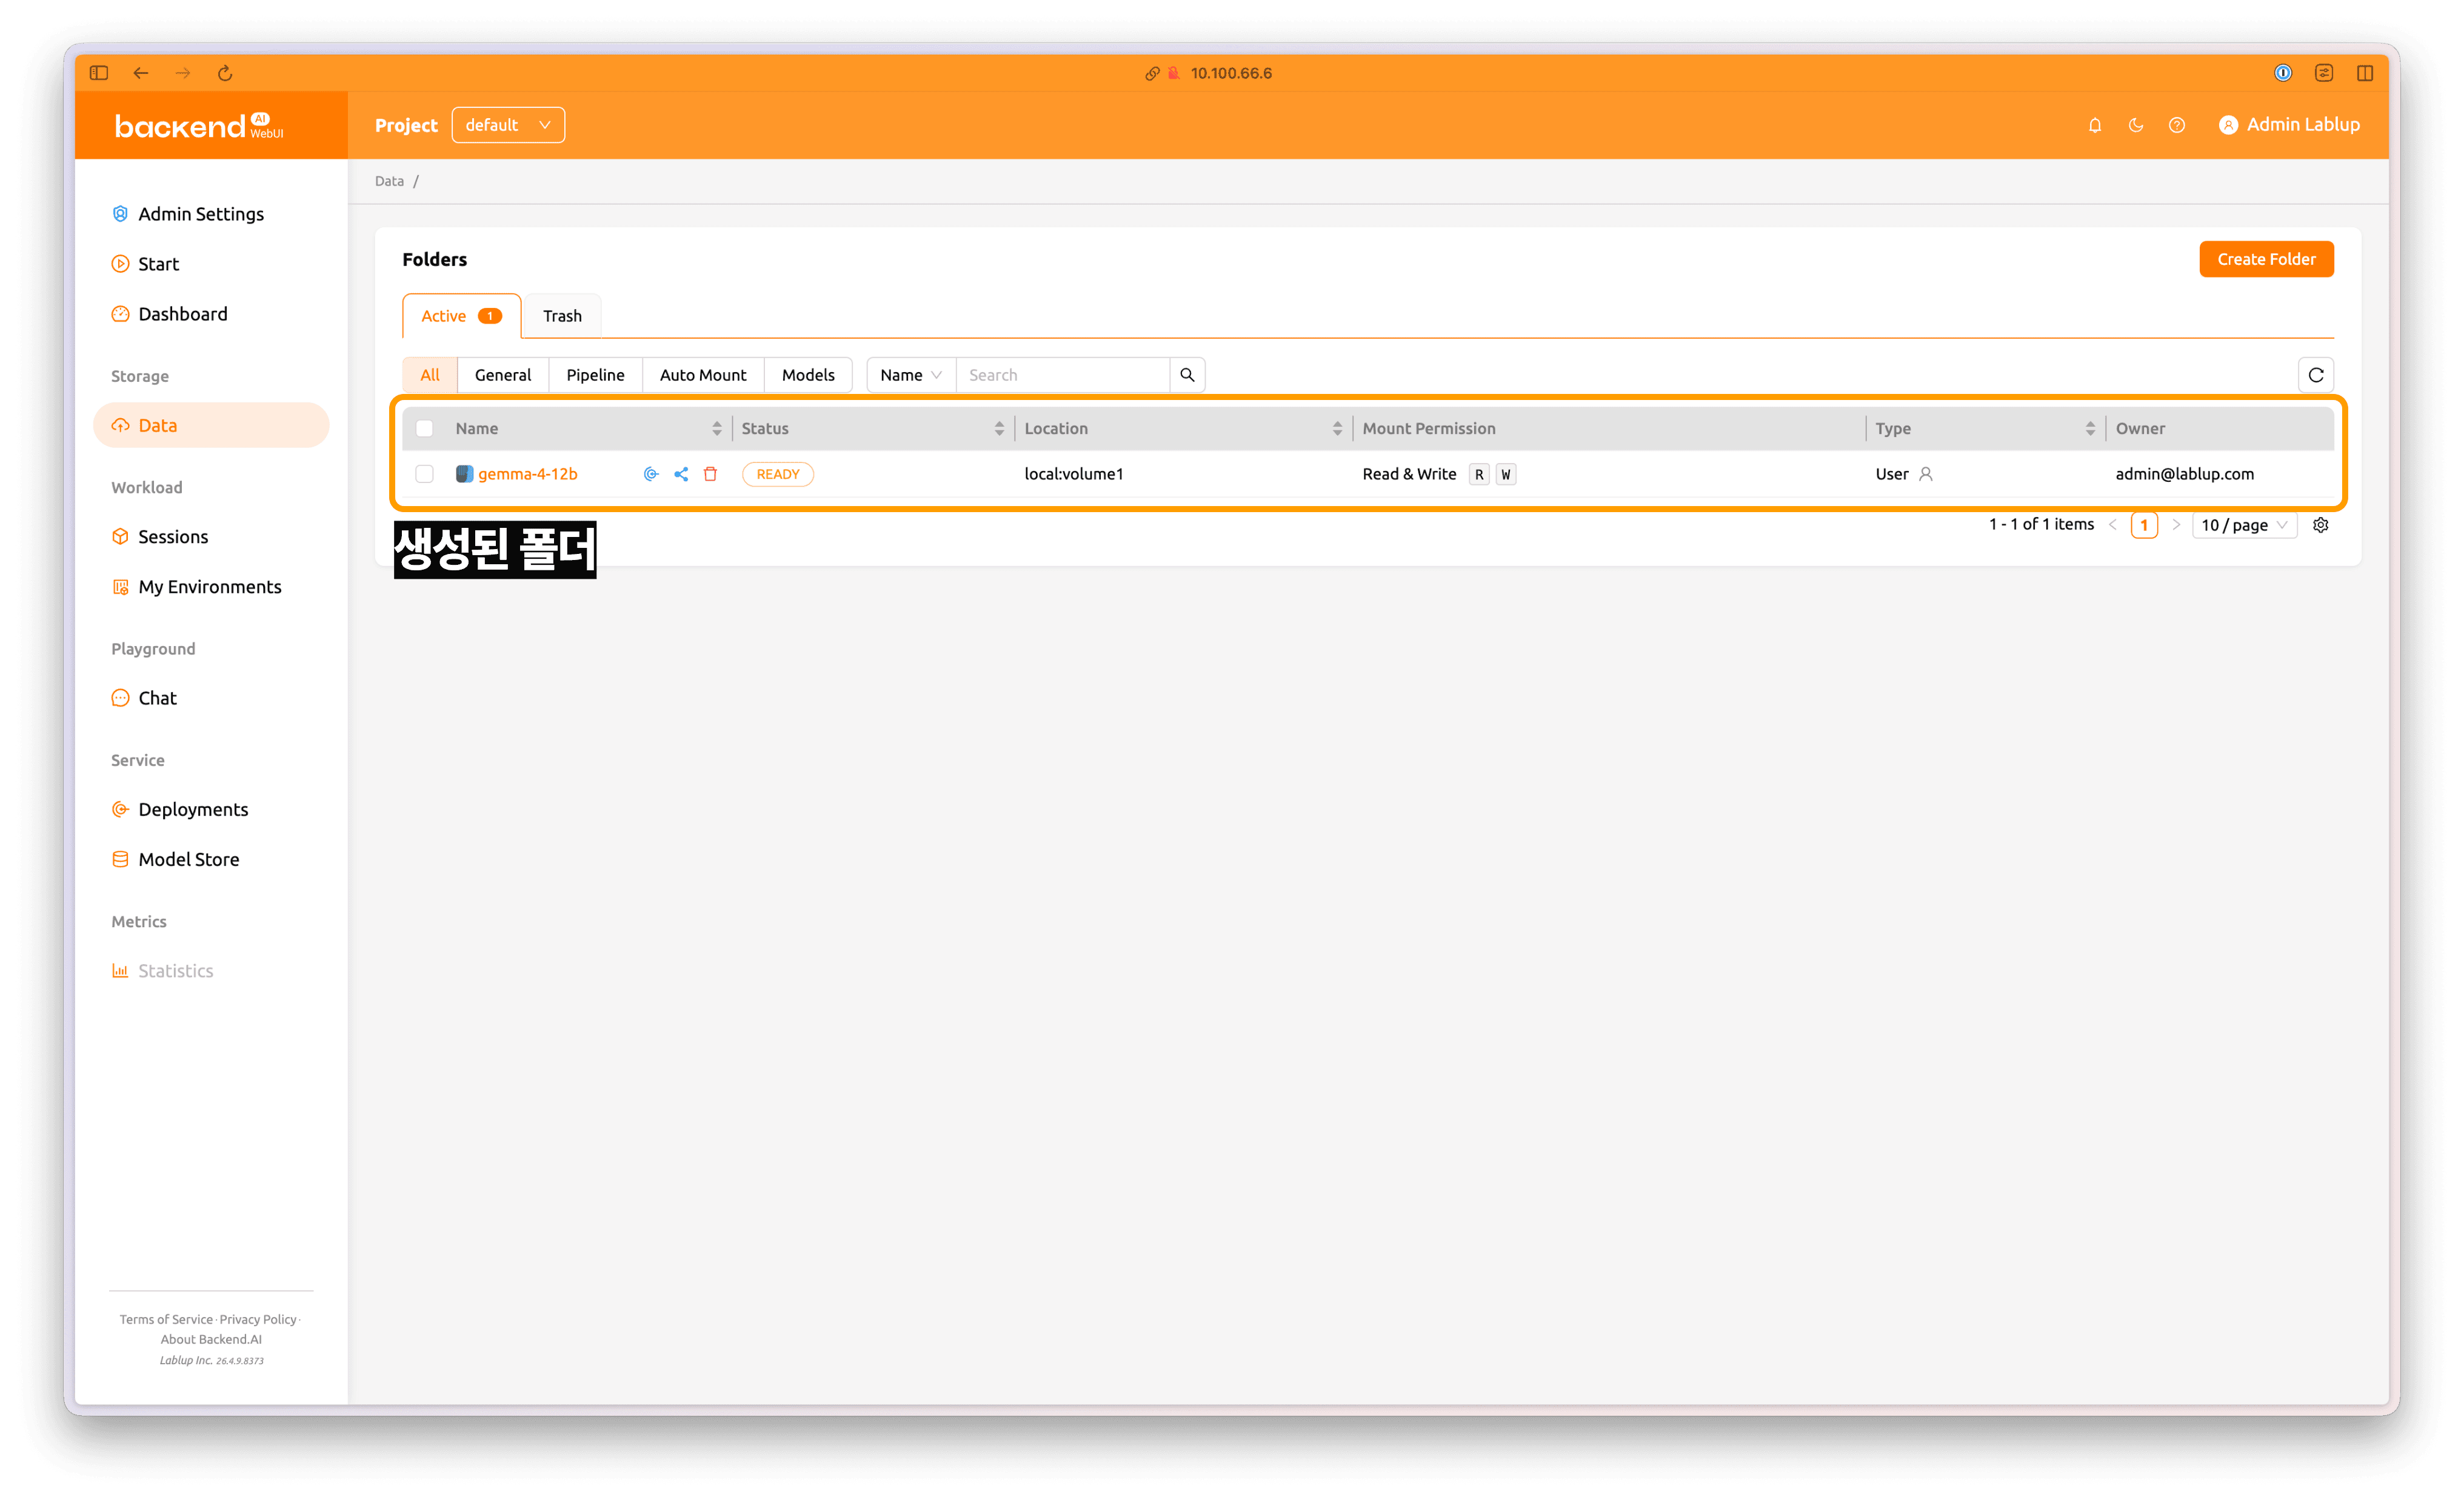Click the Create Folder button
This screenshot has height=1500, width=2464.
click(x=2266, y=259)
